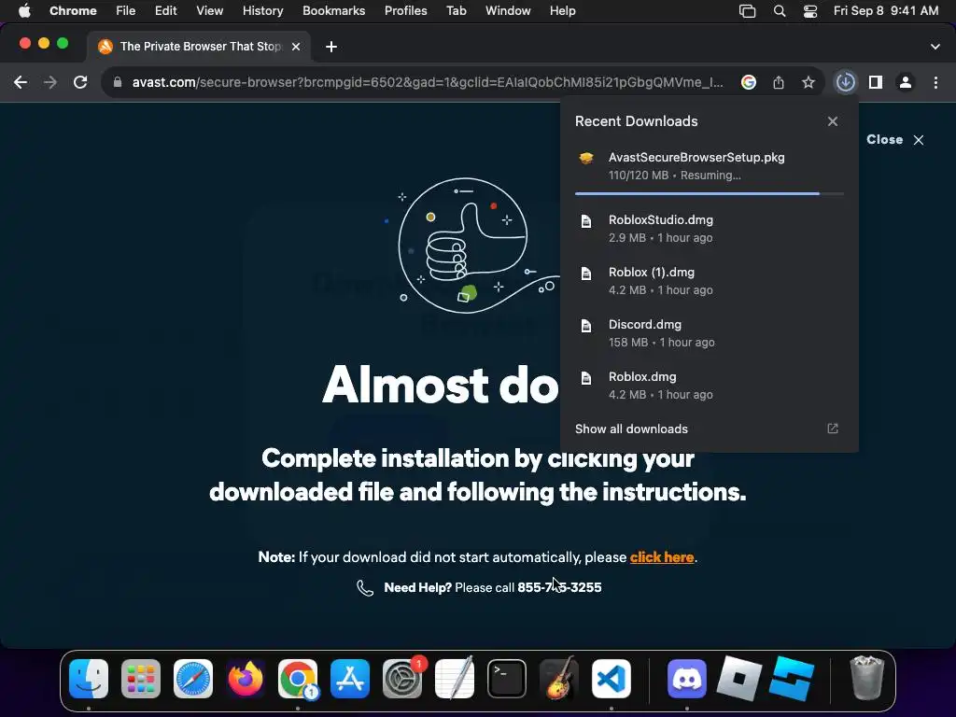Open App Store from the Dock
The width and height of the screenshot is (956, 717).
click(x=350, y=679)
